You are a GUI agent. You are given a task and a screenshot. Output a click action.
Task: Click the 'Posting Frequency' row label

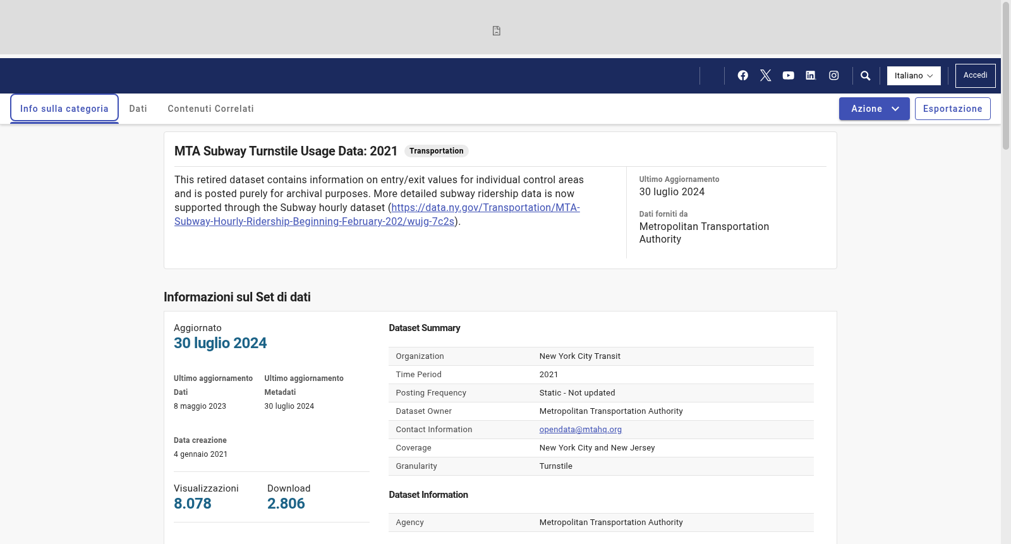point(431,393)
